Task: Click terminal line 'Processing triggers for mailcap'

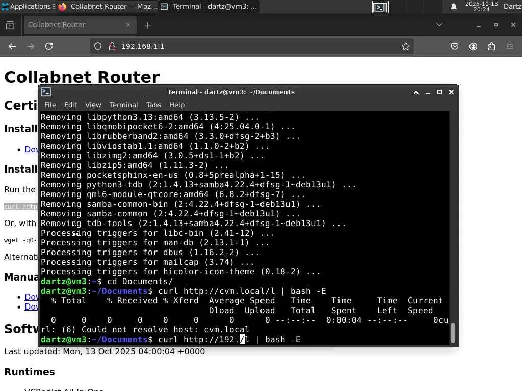Action: coord(147,262)
